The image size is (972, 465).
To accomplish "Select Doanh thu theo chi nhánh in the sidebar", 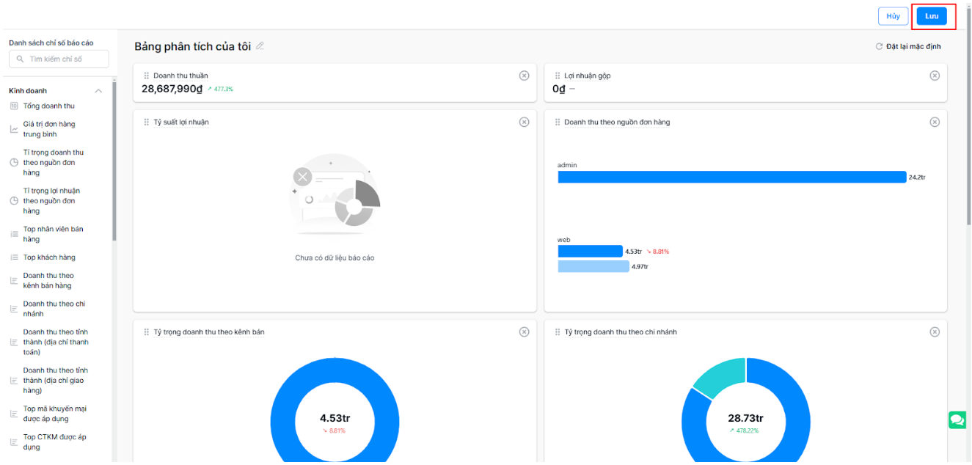I will click(x=54, y=309).
